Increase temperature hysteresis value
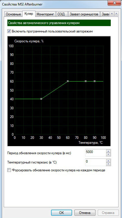This screenshot has width=122, height=218. click(108, 161)
